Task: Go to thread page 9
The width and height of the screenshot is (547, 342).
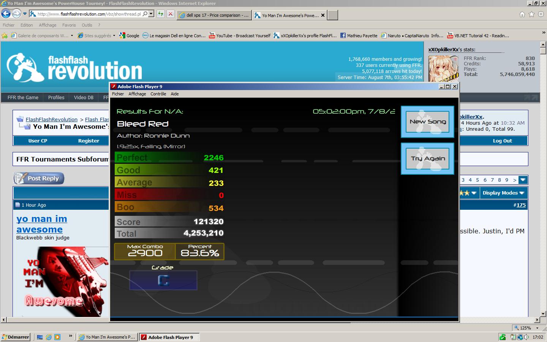Action: (x=506, y=180)
